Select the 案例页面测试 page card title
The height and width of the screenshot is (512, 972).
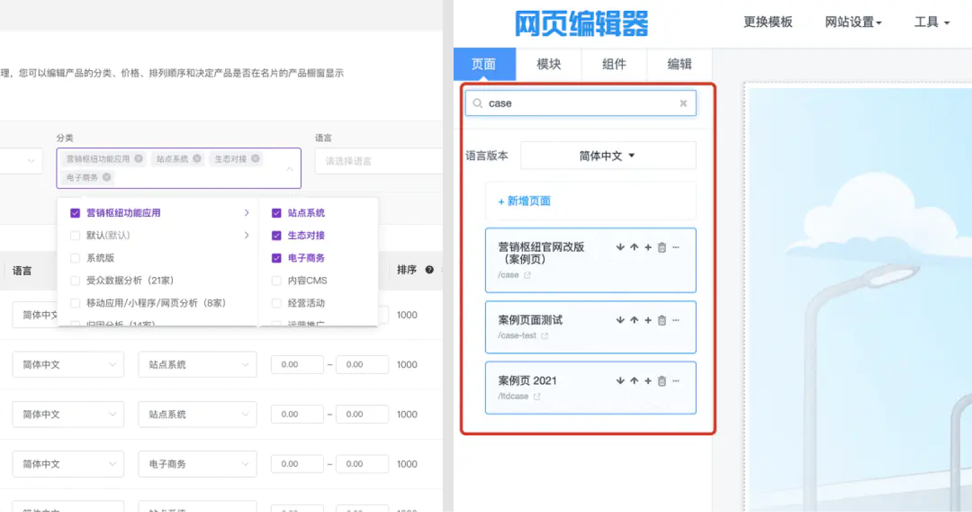click(530, 320)
